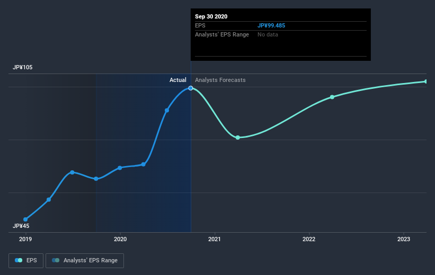
Task: Select the first 2019 EPS data point
Action: point(25,219)
